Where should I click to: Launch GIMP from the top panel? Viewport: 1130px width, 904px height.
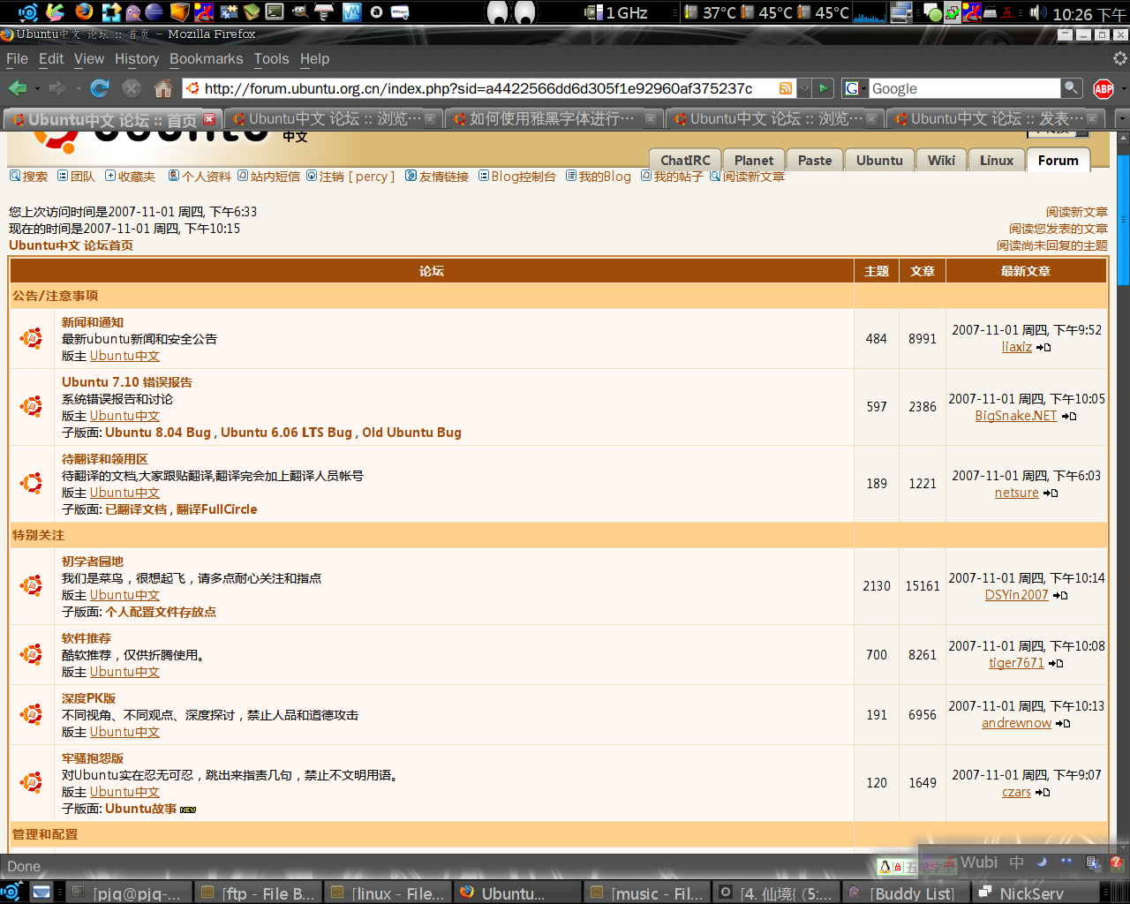[299, 11]
